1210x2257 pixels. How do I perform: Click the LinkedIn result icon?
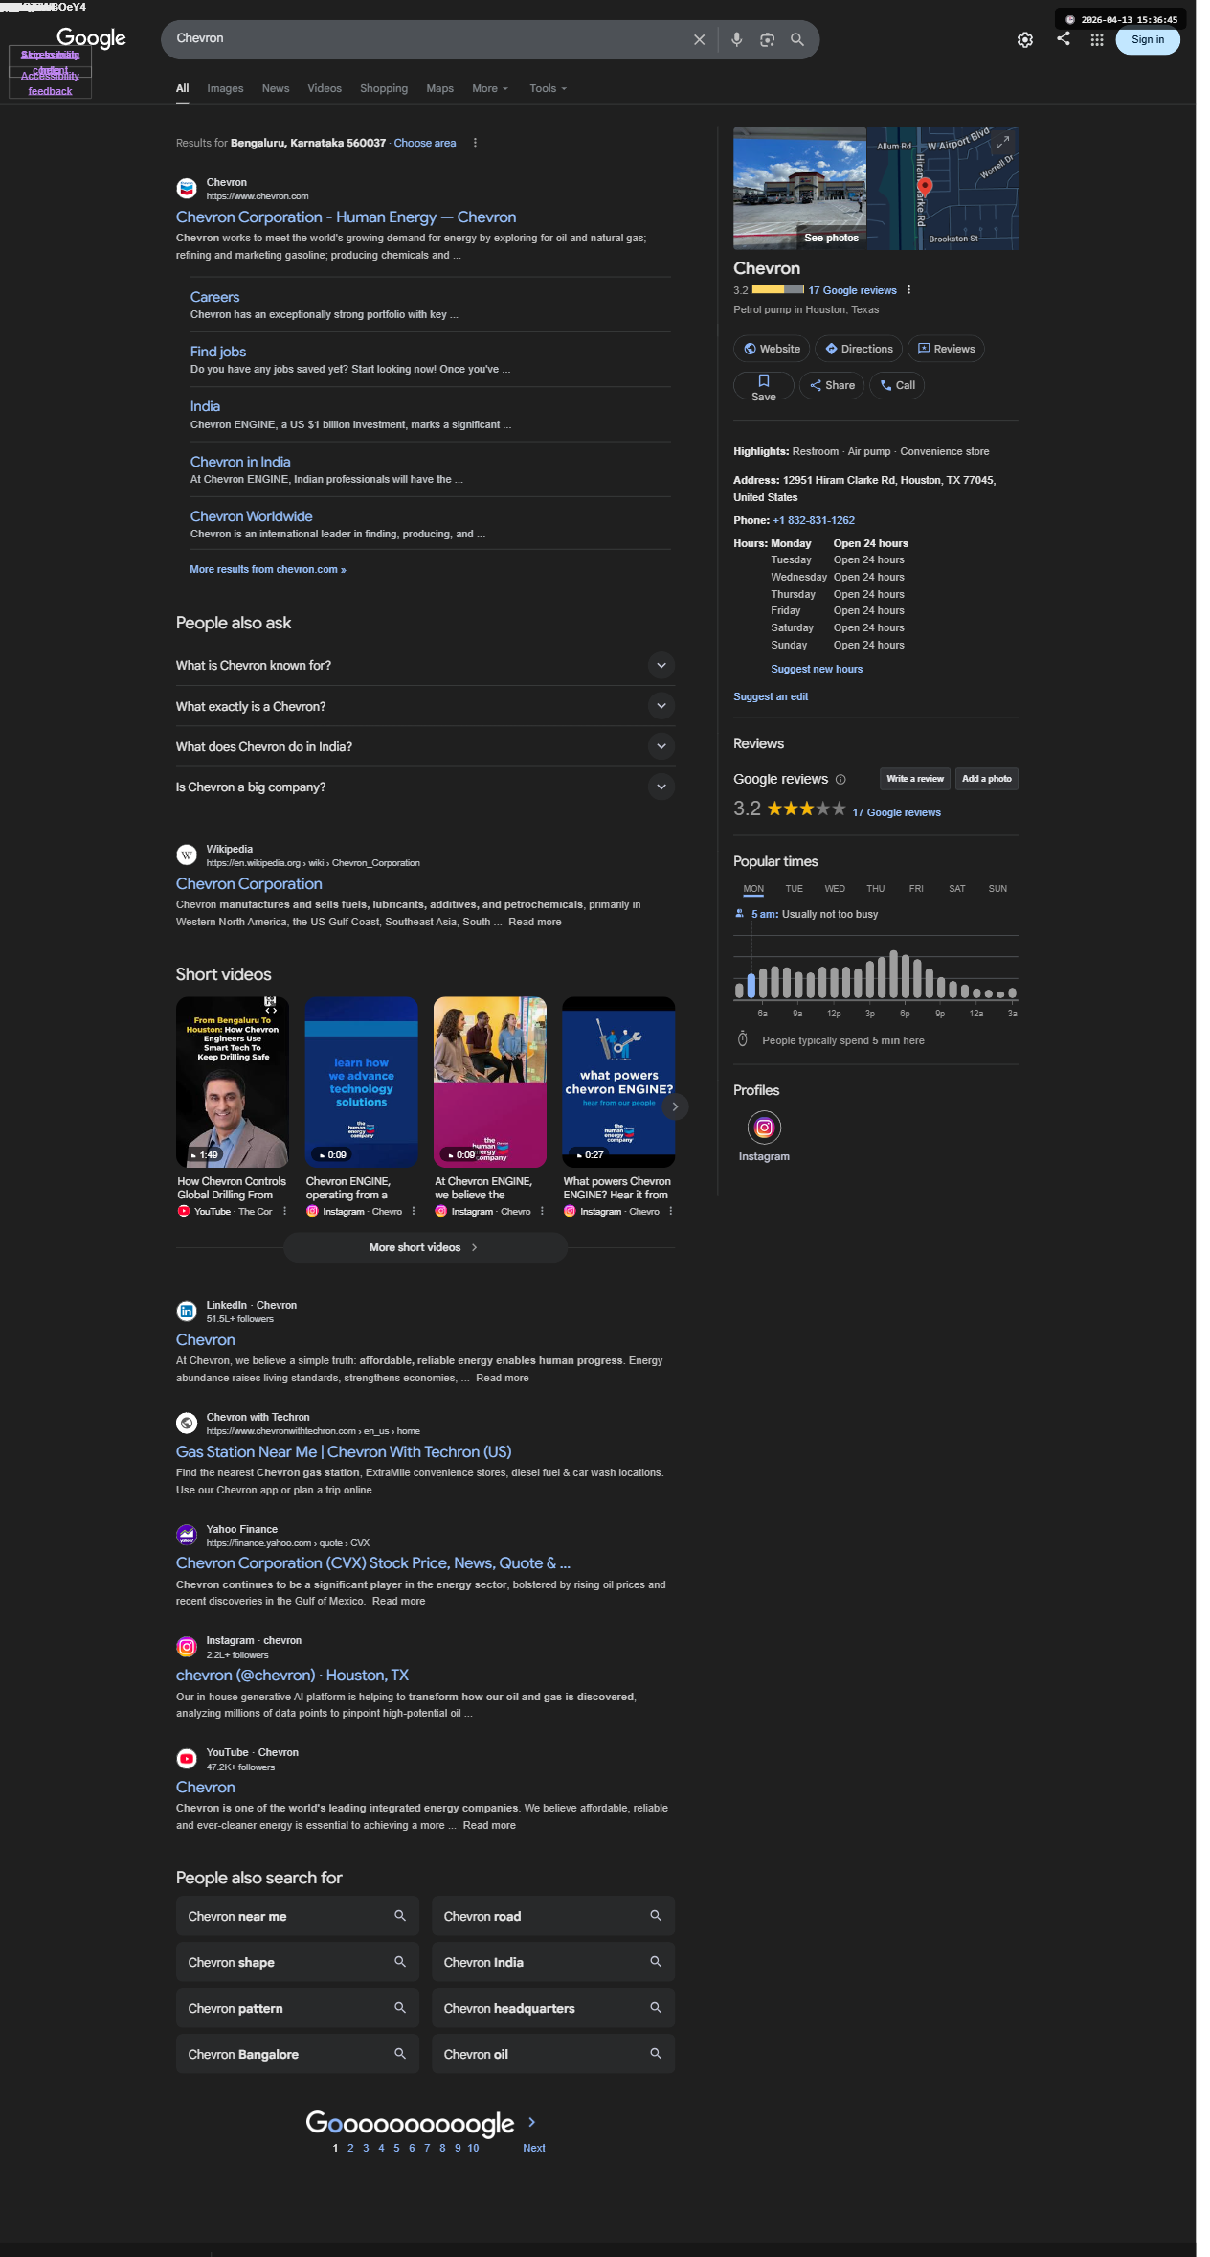pyautogui.click(x=188, y=1311)
